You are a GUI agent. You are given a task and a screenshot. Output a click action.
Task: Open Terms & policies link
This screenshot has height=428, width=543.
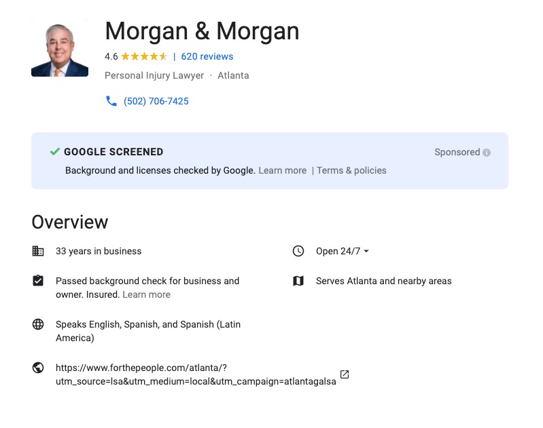[351, 170]
